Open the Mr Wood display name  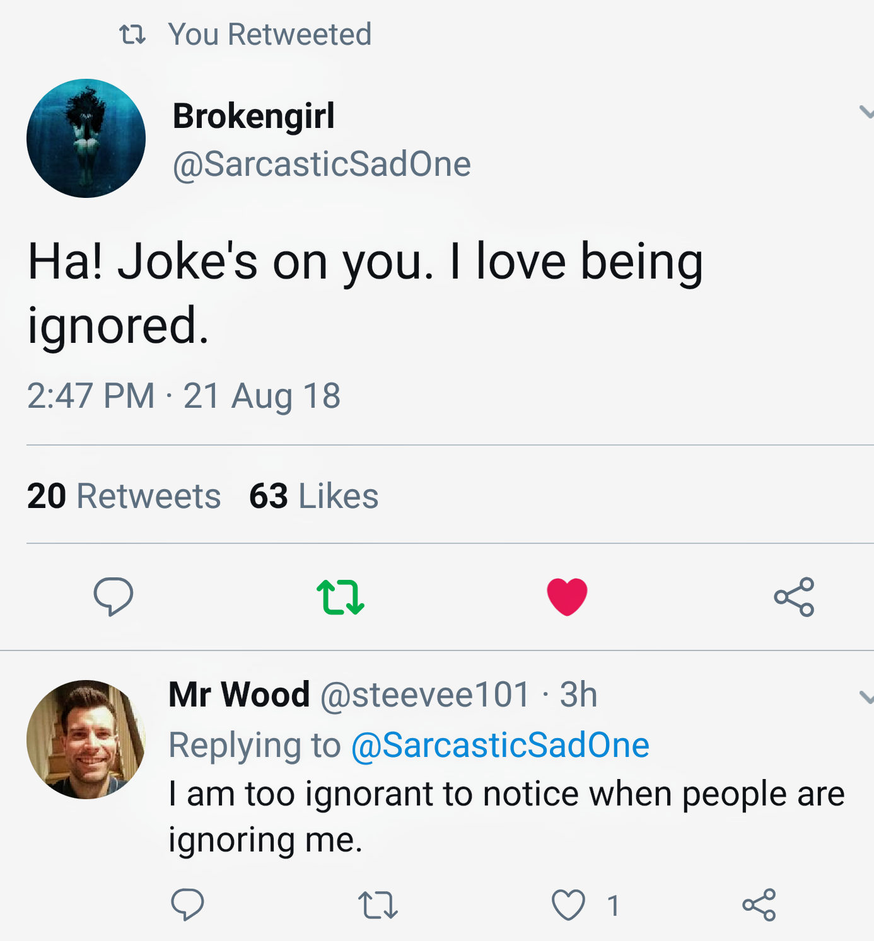pos(239,695)
